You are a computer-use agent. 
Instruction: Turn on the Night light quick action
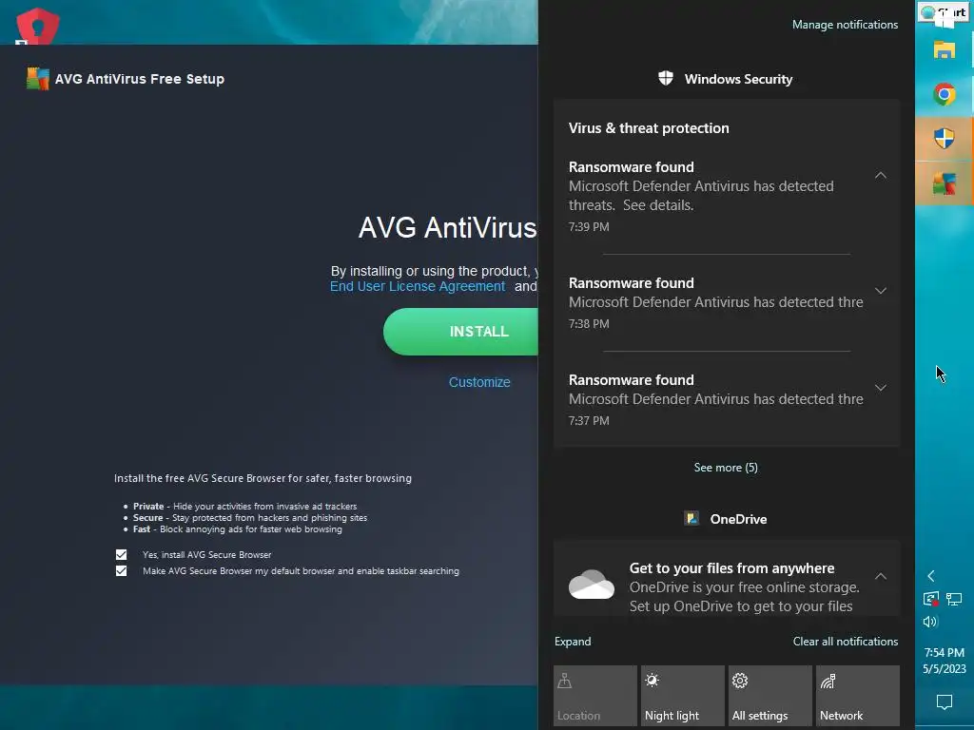pyautogui.click(x=683, y=695)
